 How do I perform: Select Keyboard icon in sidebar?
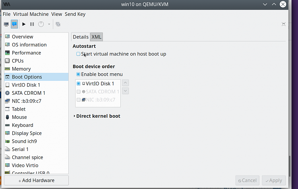(x=8, y=125)
